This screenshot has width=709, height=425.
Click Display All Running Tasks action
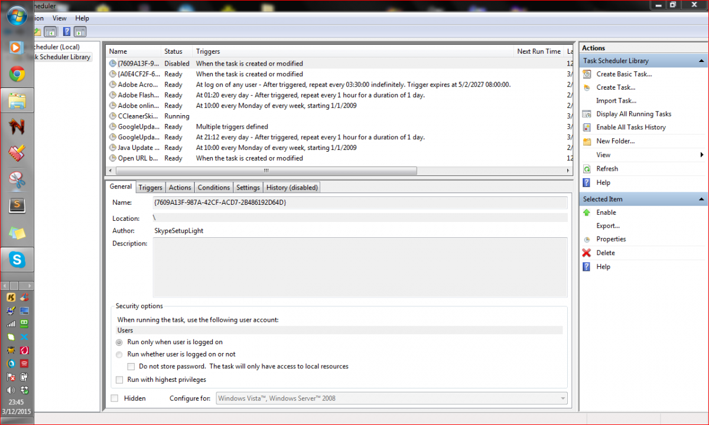634,114
